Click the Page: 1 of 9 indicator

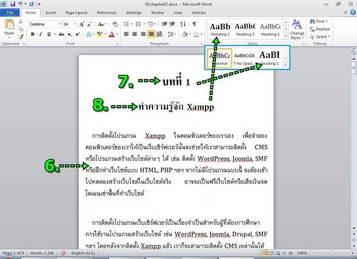(x=13, y=253)
